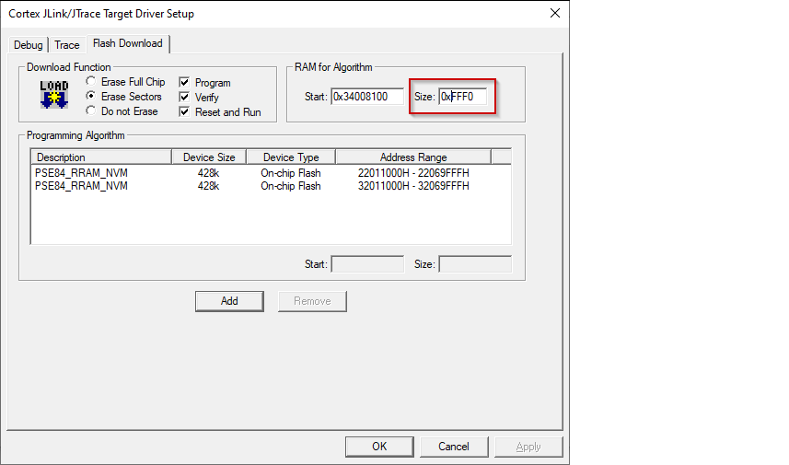Click the Cancel button
This screenshot has width=789, height=465.
click(453, 447)
